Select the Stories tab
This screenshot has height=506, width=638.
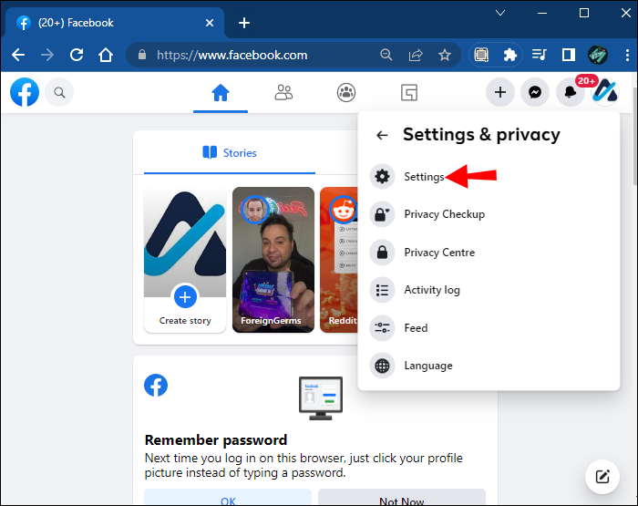tap(230, 153)
